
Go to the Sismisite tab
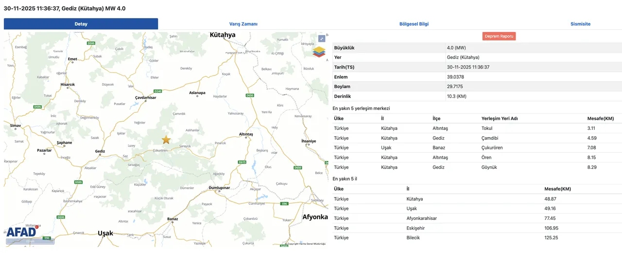click(x=580, y=24)
